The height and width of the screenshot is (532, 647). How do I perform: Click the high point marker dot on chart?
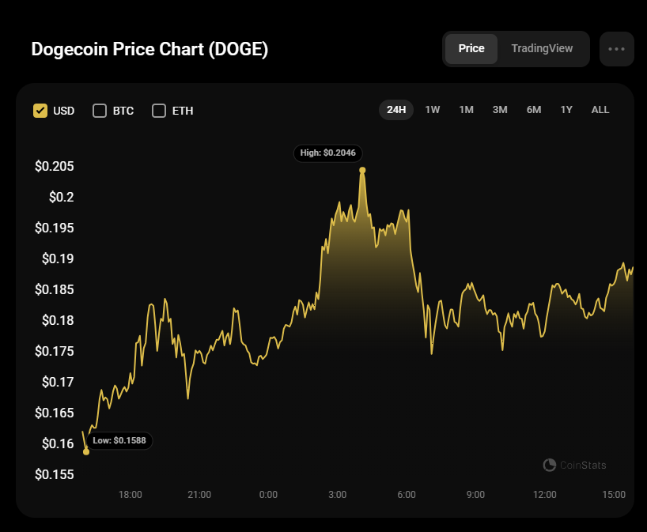click(x=362, y=170)
